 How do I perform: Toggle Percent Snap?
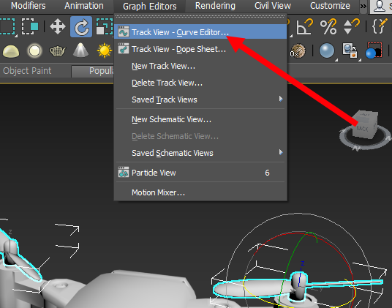[328, 26]
